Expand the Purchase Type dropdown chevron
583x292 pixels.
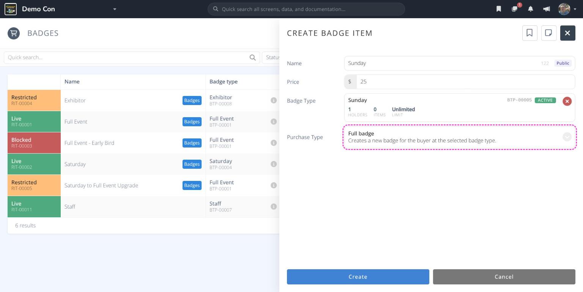tap(567, 137)
